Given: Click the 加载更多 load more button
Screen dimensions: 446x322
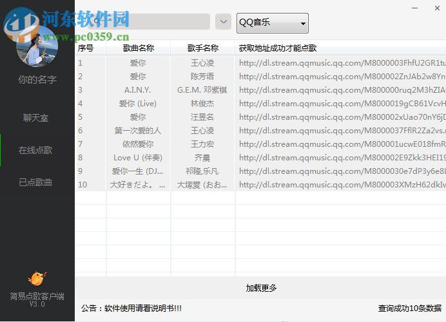Looking at the screenshot, I should (261, 288).
